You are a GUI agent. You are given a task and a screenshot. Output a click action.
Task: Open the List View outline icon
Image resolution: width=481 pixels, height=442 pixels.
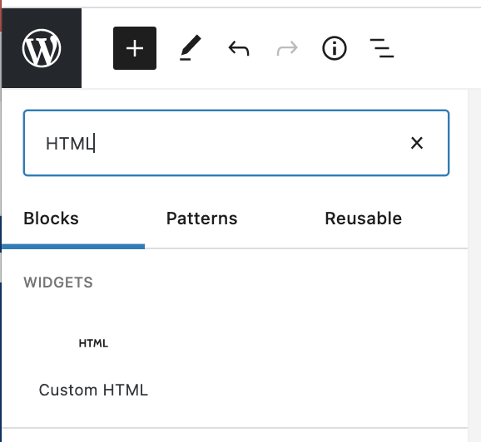coord(382,48)
